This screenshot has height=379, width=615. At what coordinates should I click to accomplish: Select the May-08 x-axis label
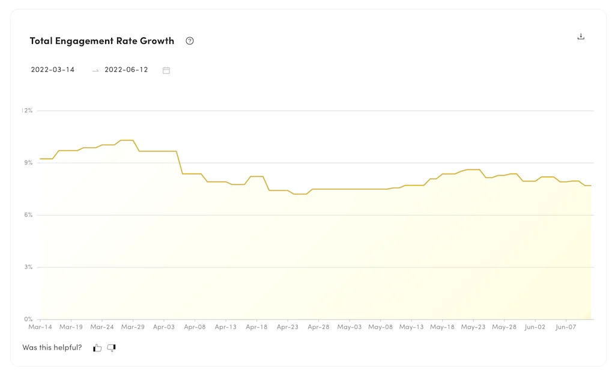coord(380,327)
